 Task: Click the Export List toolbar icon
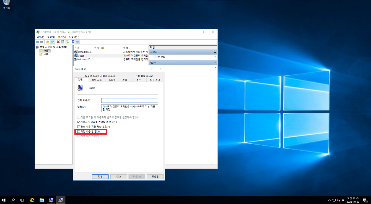(67, 42)
